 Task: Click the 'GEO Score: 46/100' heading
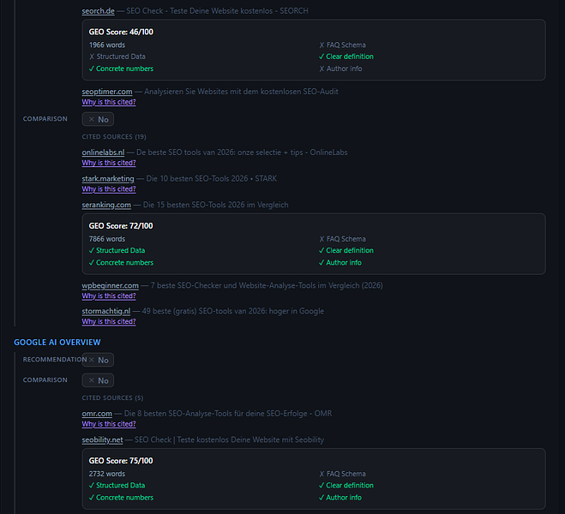[x=121, y=32]
